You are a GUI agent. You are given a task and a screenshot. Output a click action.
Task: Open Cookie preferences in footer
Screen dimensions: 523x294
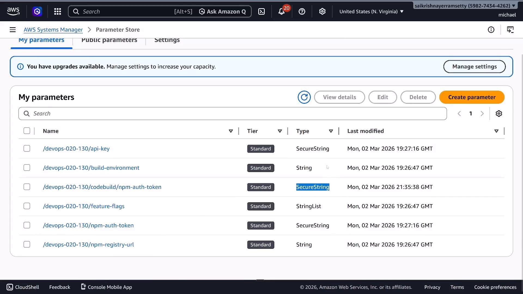(x=495, y=287)
